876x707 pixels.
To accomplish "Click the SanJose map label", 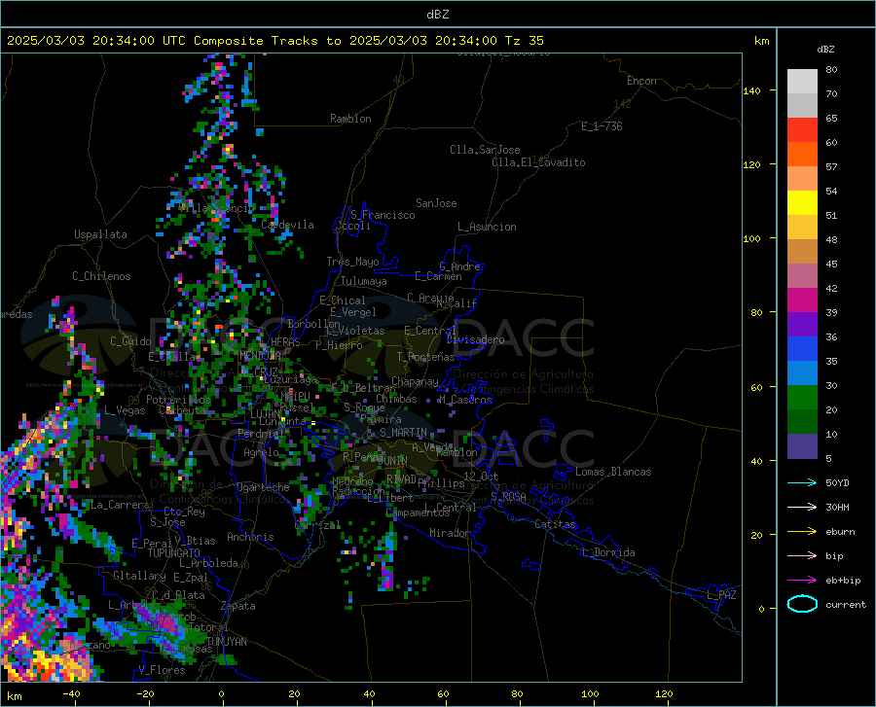I will click(436, 203).
